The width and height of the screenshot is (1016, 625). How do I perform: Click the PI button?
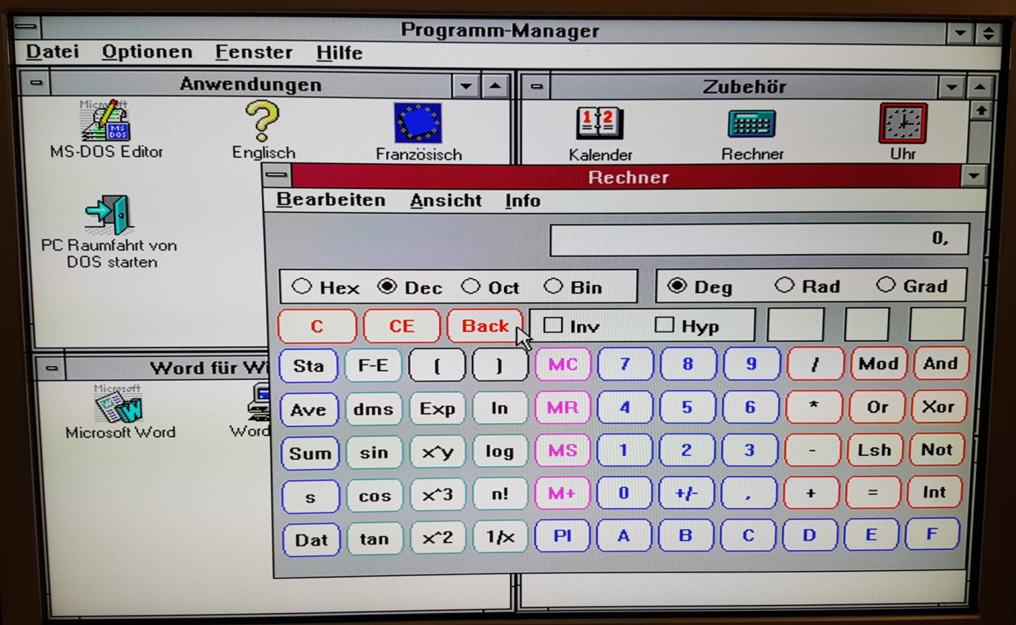pyautogui.click(x=562, y=536)
